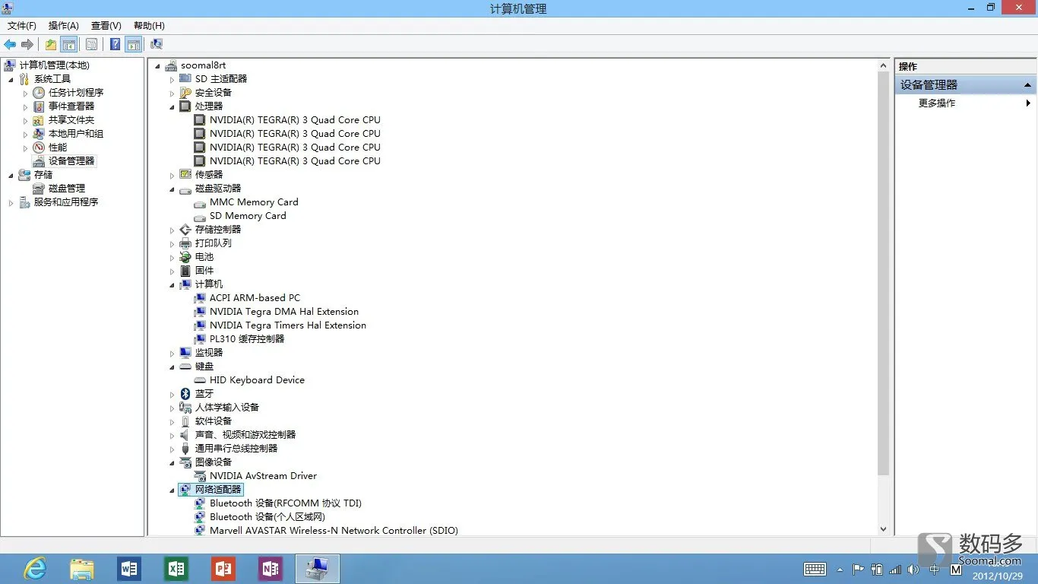1038x584 pixels.
Task: Select Bluetooth 设备(RFCOMM 协议 TDI)
Action: [x=286, y=503]
